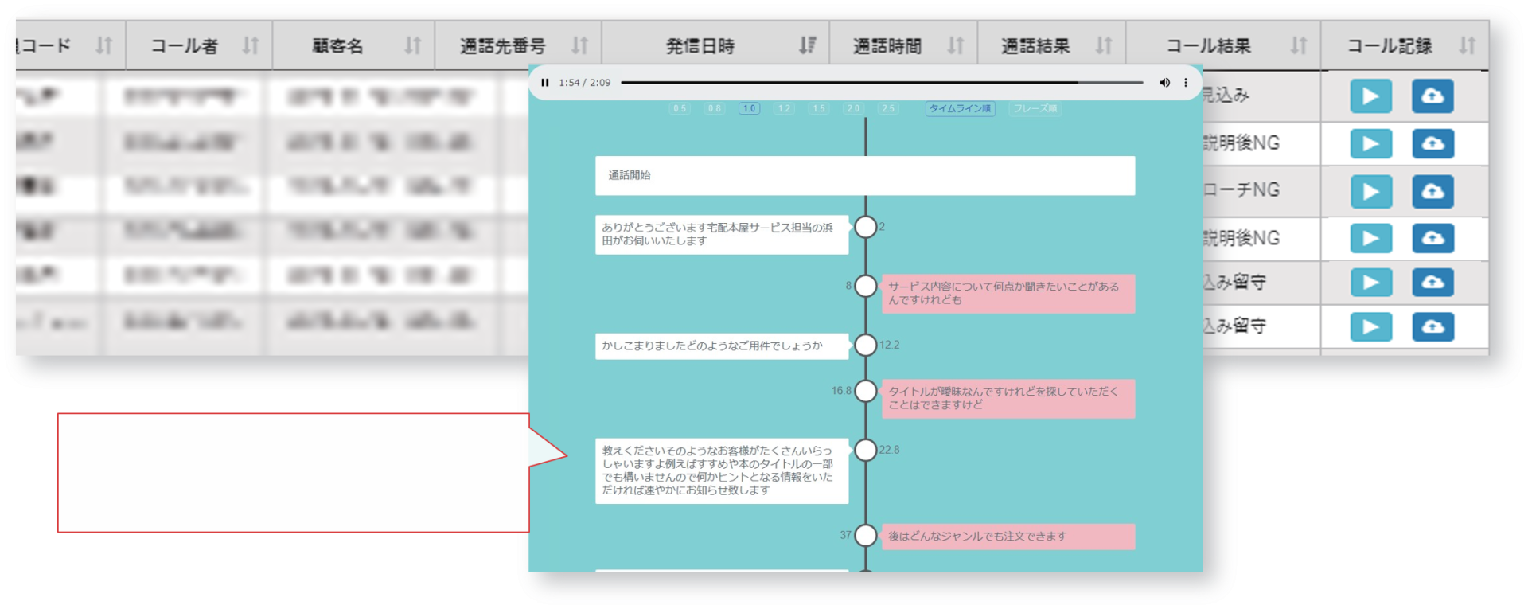This screenshot has height=613, width=1528.
Task: Click the 顧客名 column header
Action: [x=338, y=46]
